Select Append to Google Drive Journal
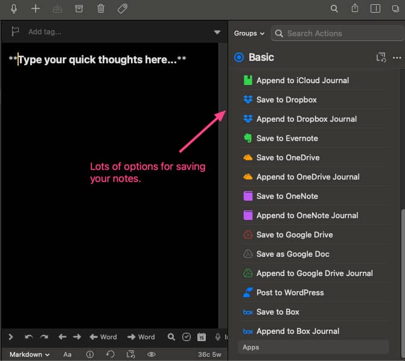405x361 pixels. coord(314,274)
